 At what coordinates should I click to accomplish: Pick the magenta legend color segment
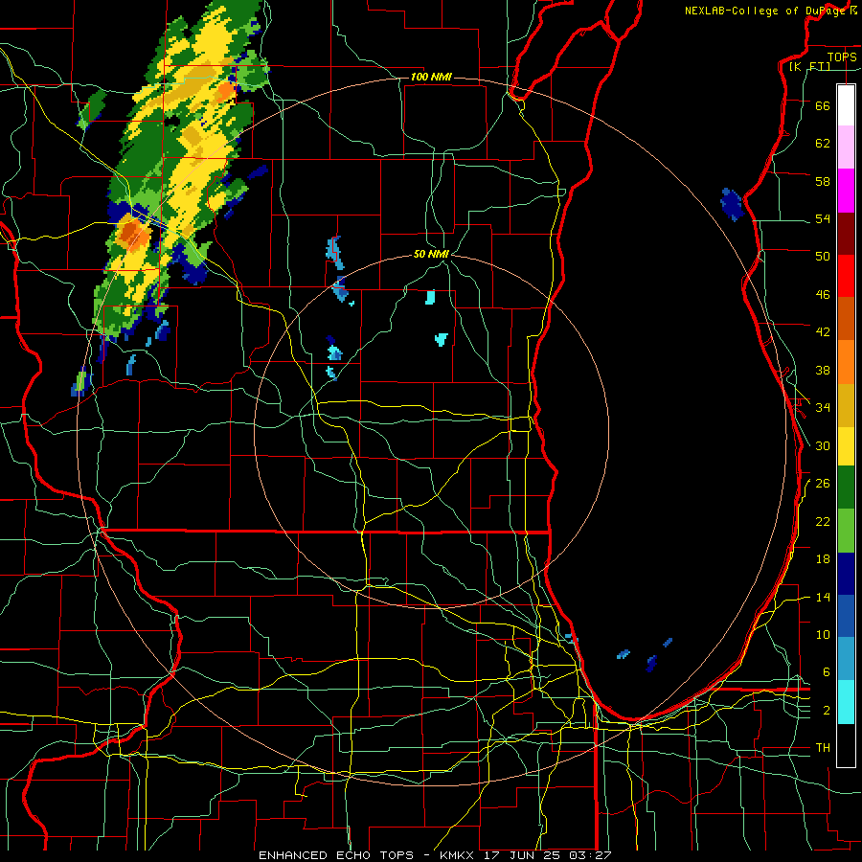pos(846,191)
